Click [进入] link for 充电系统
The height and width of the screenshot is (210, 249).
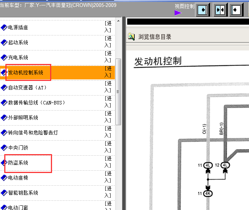coord(108,57)
